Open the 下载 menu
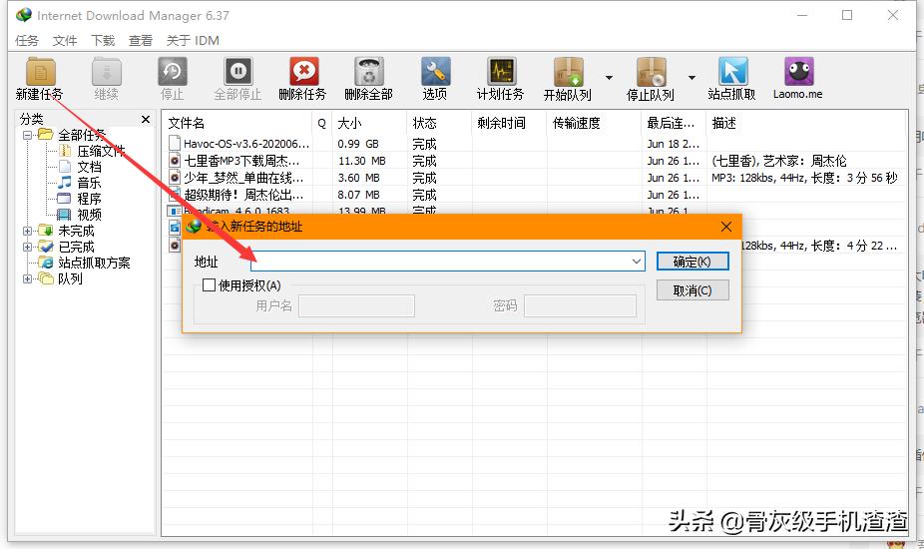The height and width of the screenshot is (549, 924). point(103,41)
